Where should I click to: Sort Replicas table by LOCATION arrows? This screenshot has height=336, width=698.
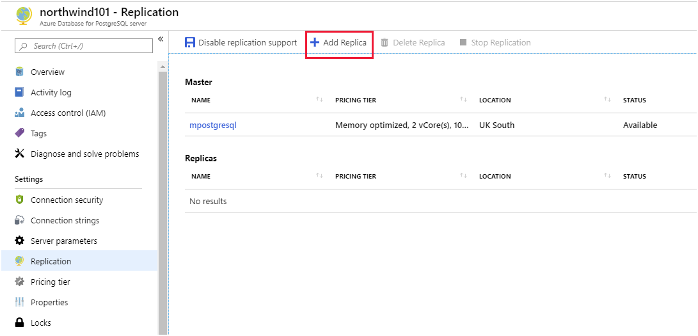(x=607, y=175)
